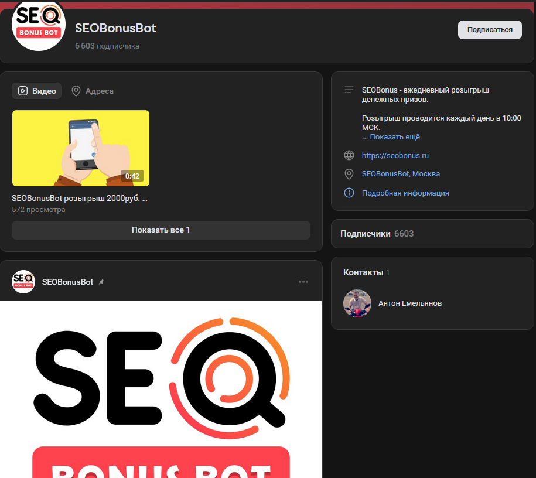Click the info circle icon
536x478 pixels.
coord(349,193)
